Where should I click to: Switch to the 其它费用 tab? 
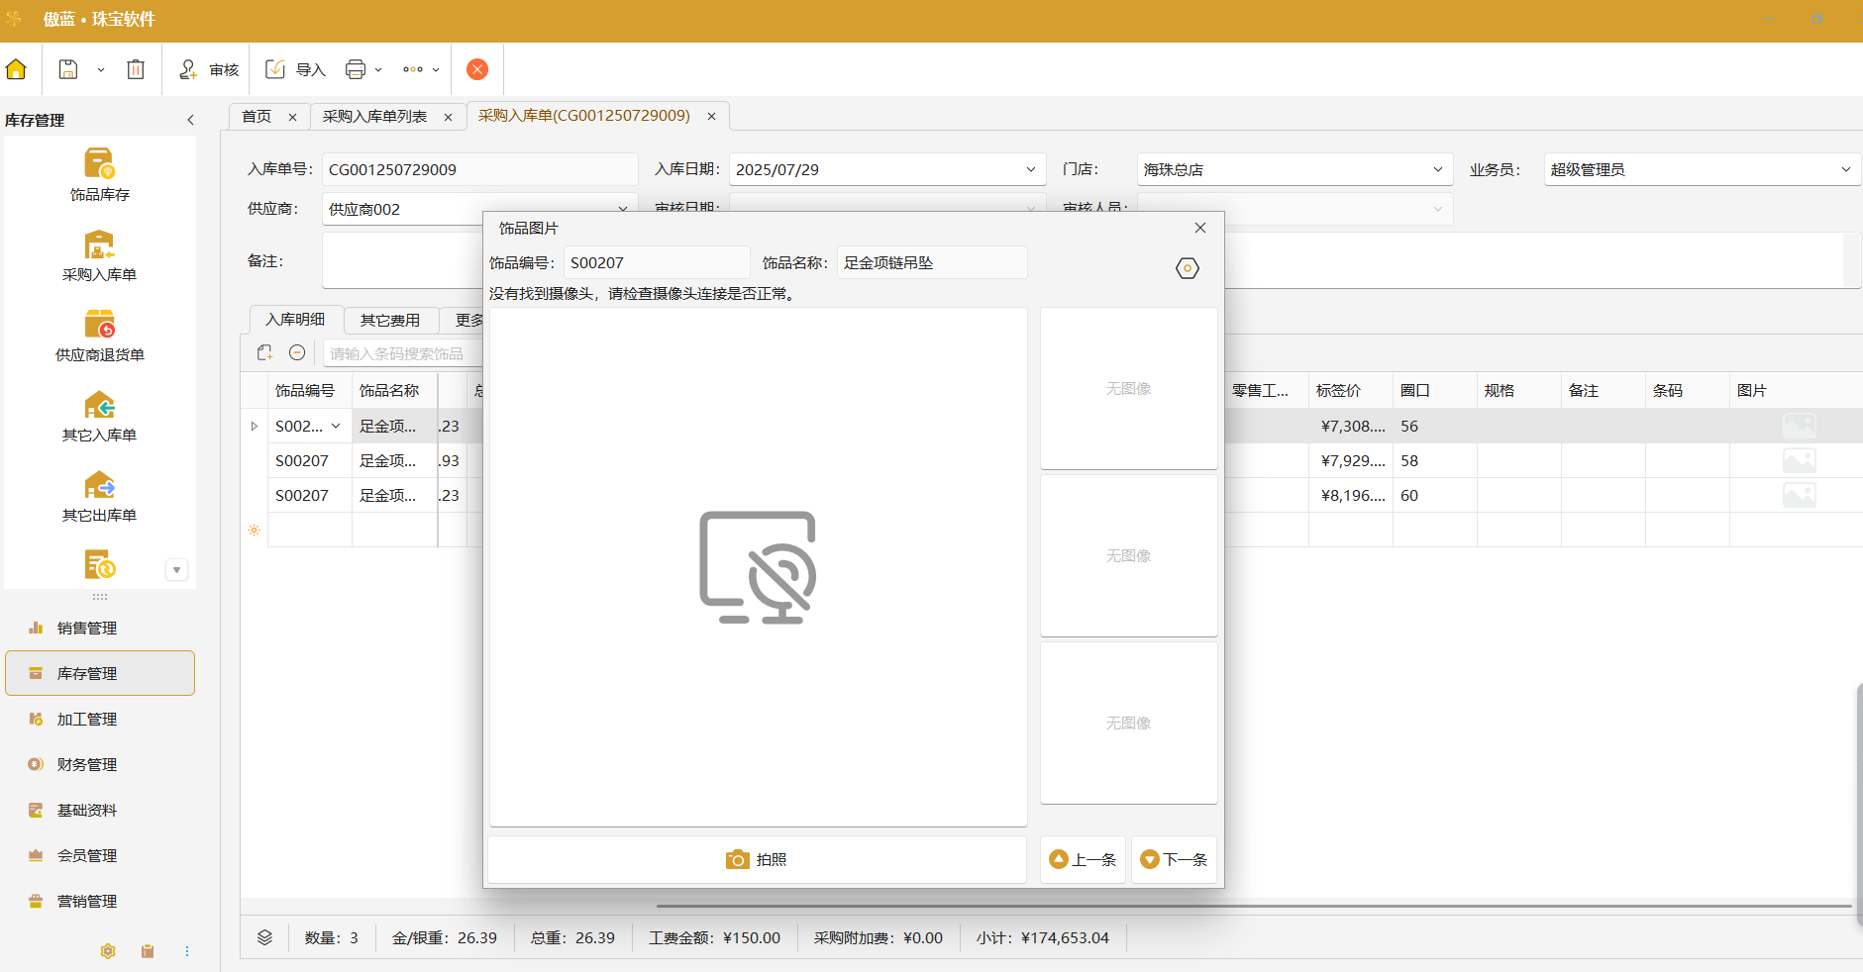pos(390,320)
